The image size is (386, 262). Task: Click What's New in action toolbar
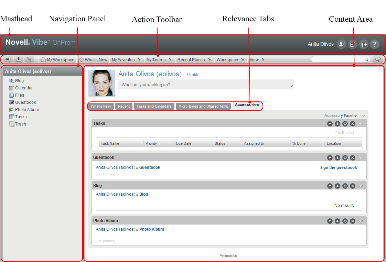[x=93, y=60]
